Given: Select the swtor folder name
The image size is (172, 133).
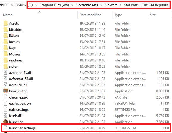Looking at the screenshot, I should 14,66.
